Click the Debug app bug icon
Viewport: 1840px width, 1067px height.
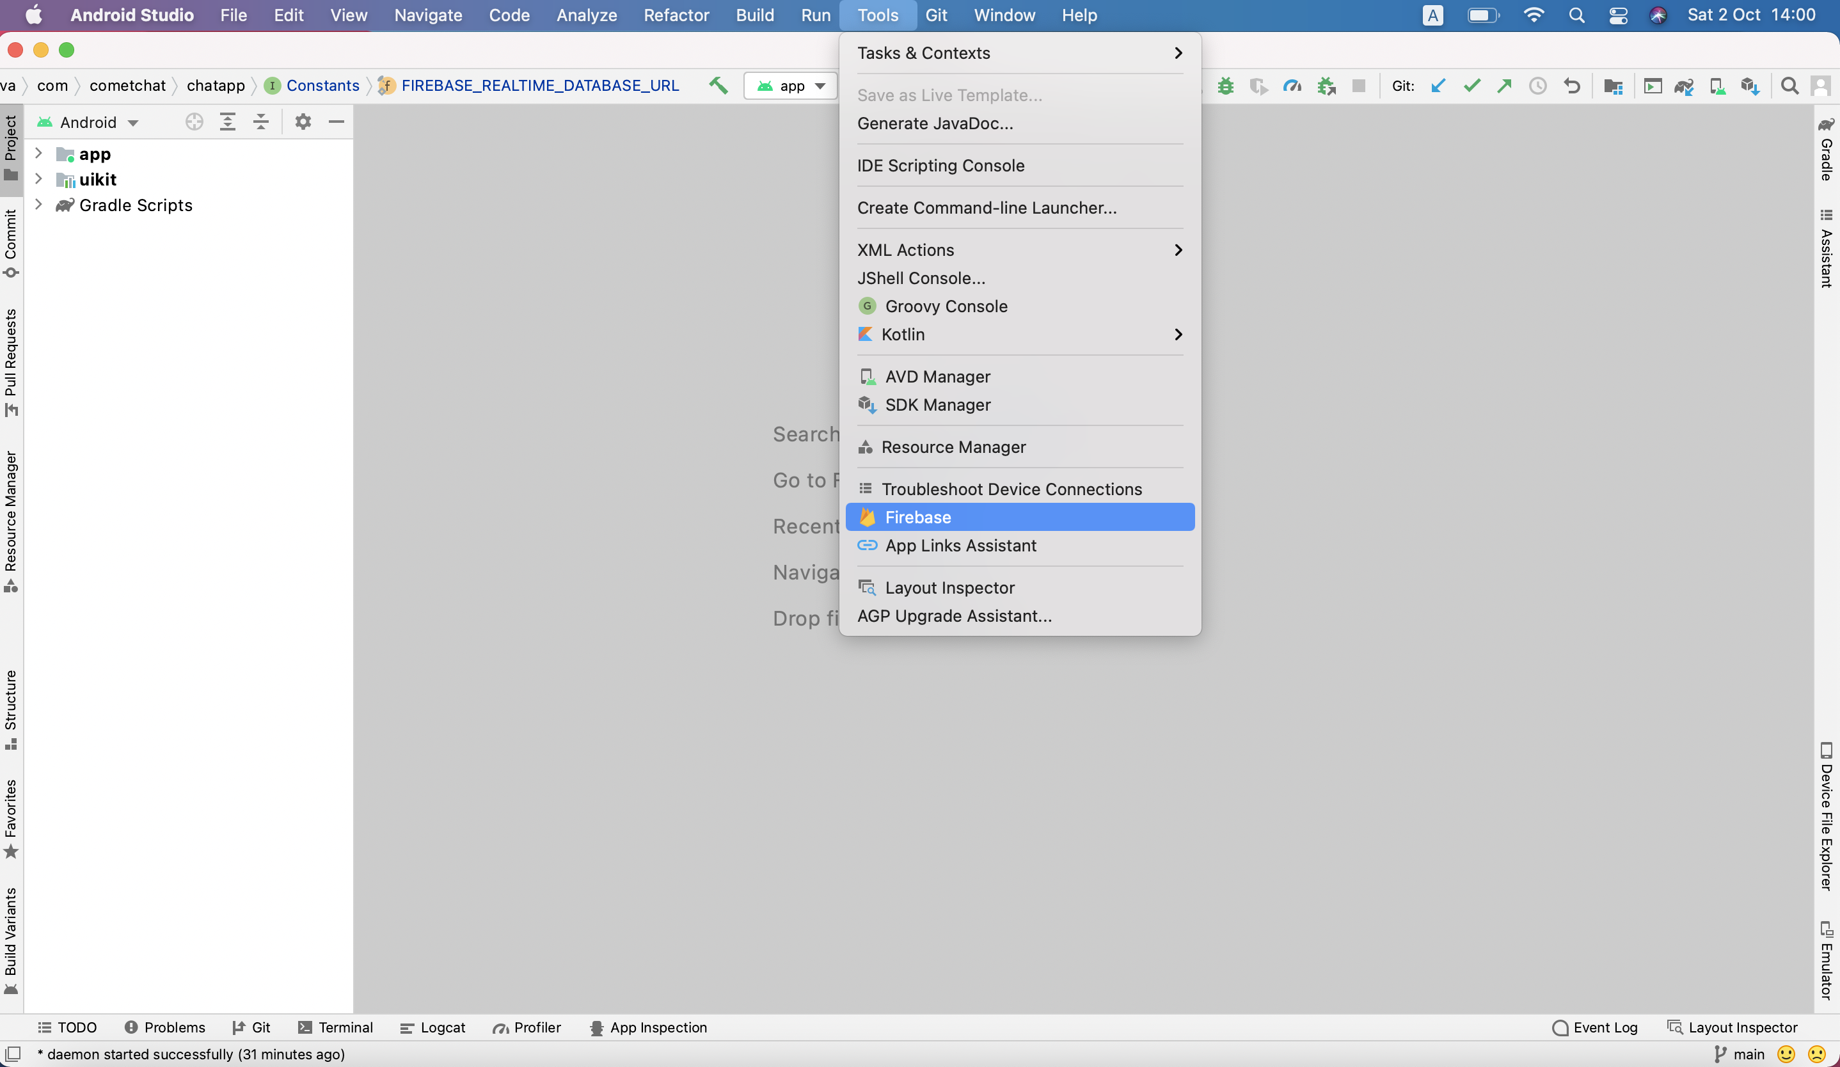(1226, 86)
